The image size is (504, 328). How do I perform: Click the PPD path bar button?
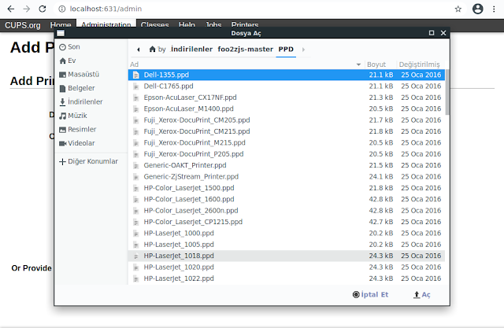click(286, 49)
